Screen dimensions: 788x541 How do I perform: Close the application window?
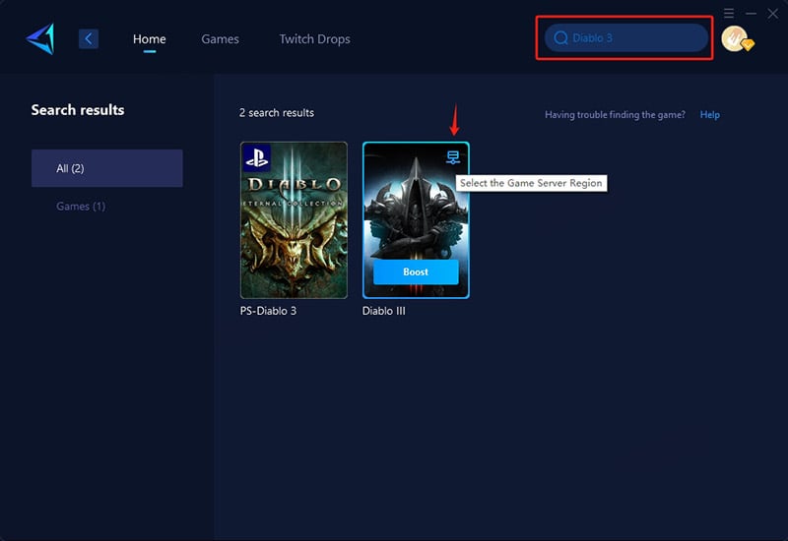(773, 14)
